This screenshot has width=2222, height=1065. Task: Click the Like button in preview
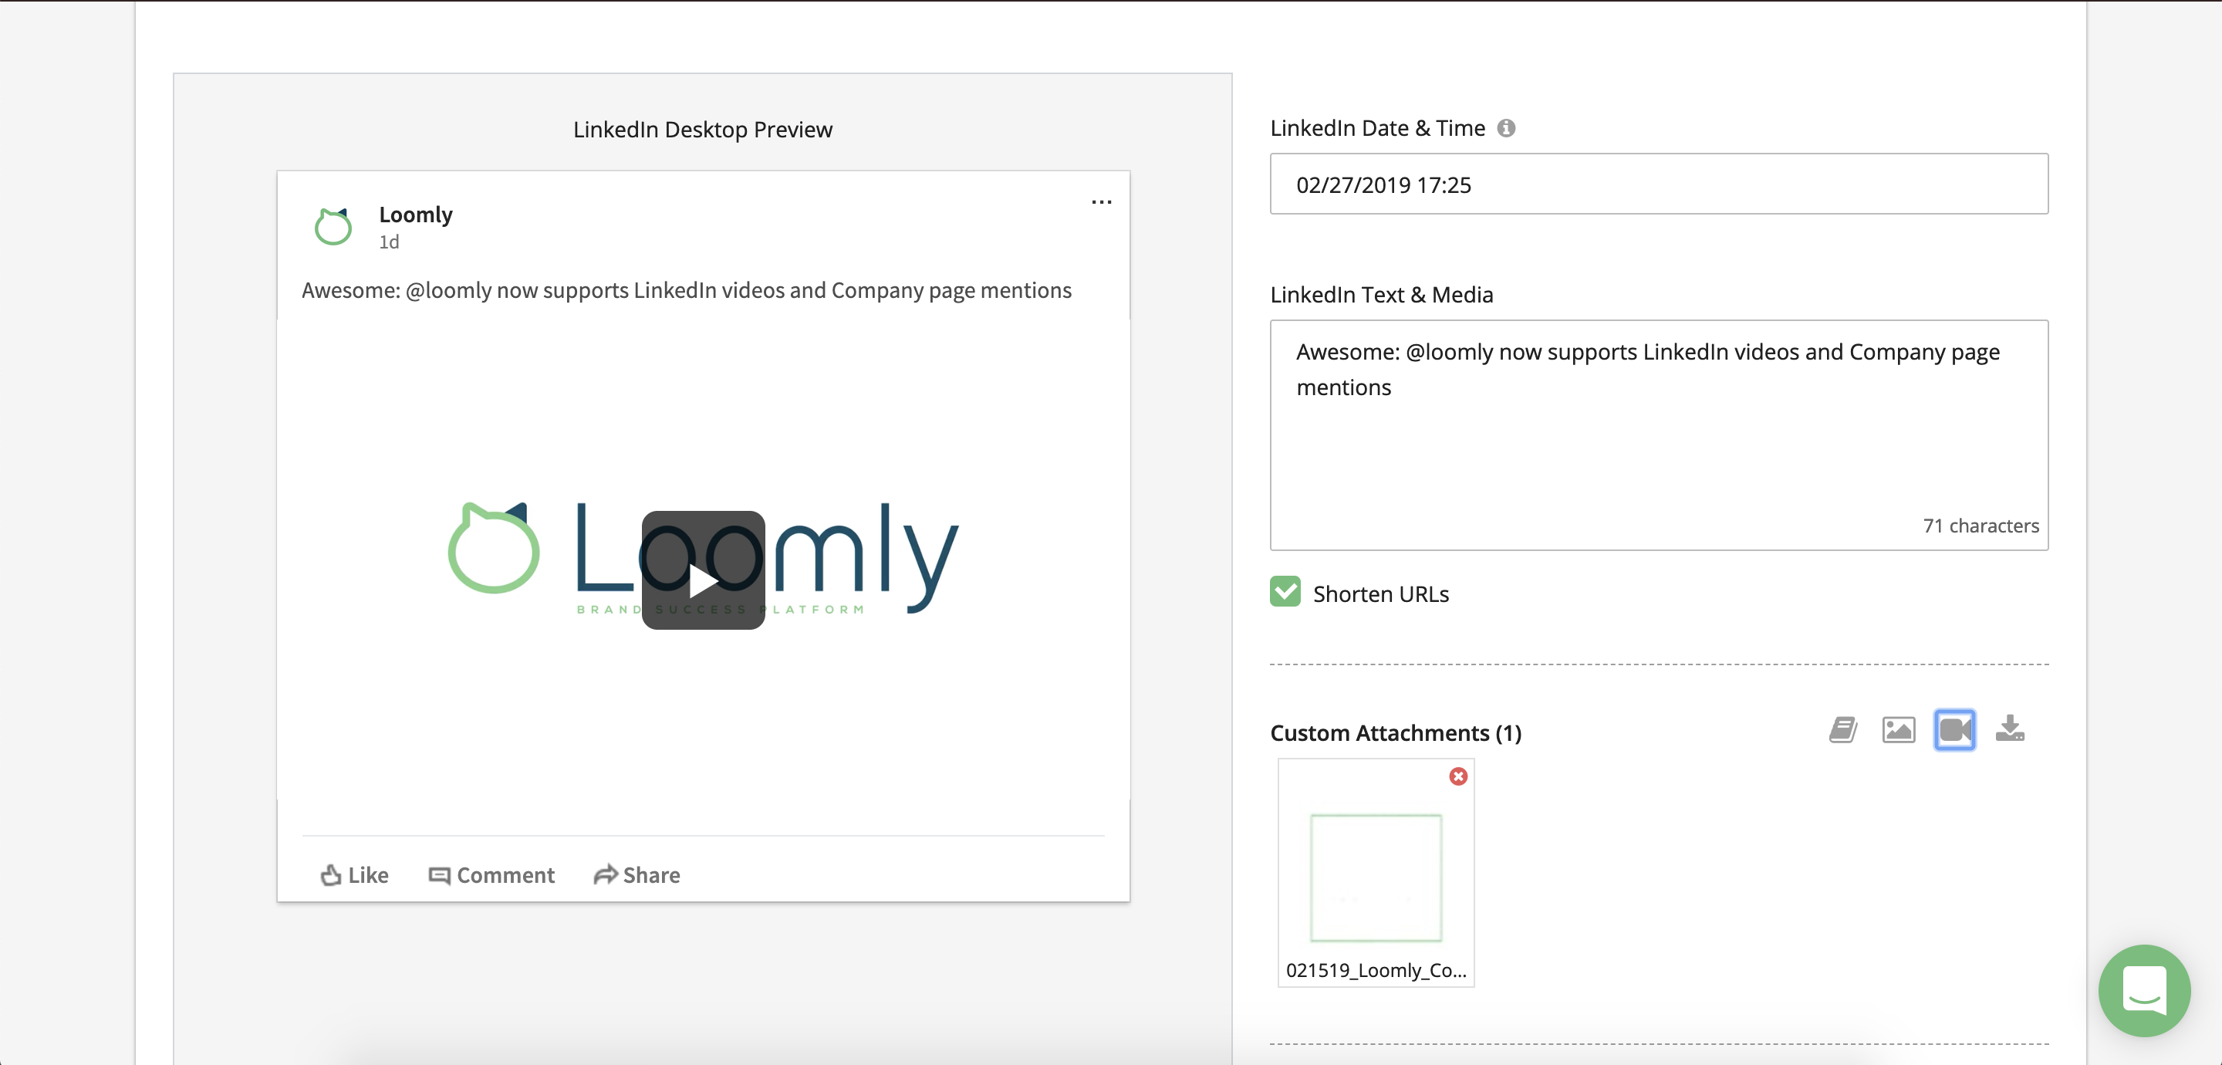pyautogui.click(x=355, y=874)
